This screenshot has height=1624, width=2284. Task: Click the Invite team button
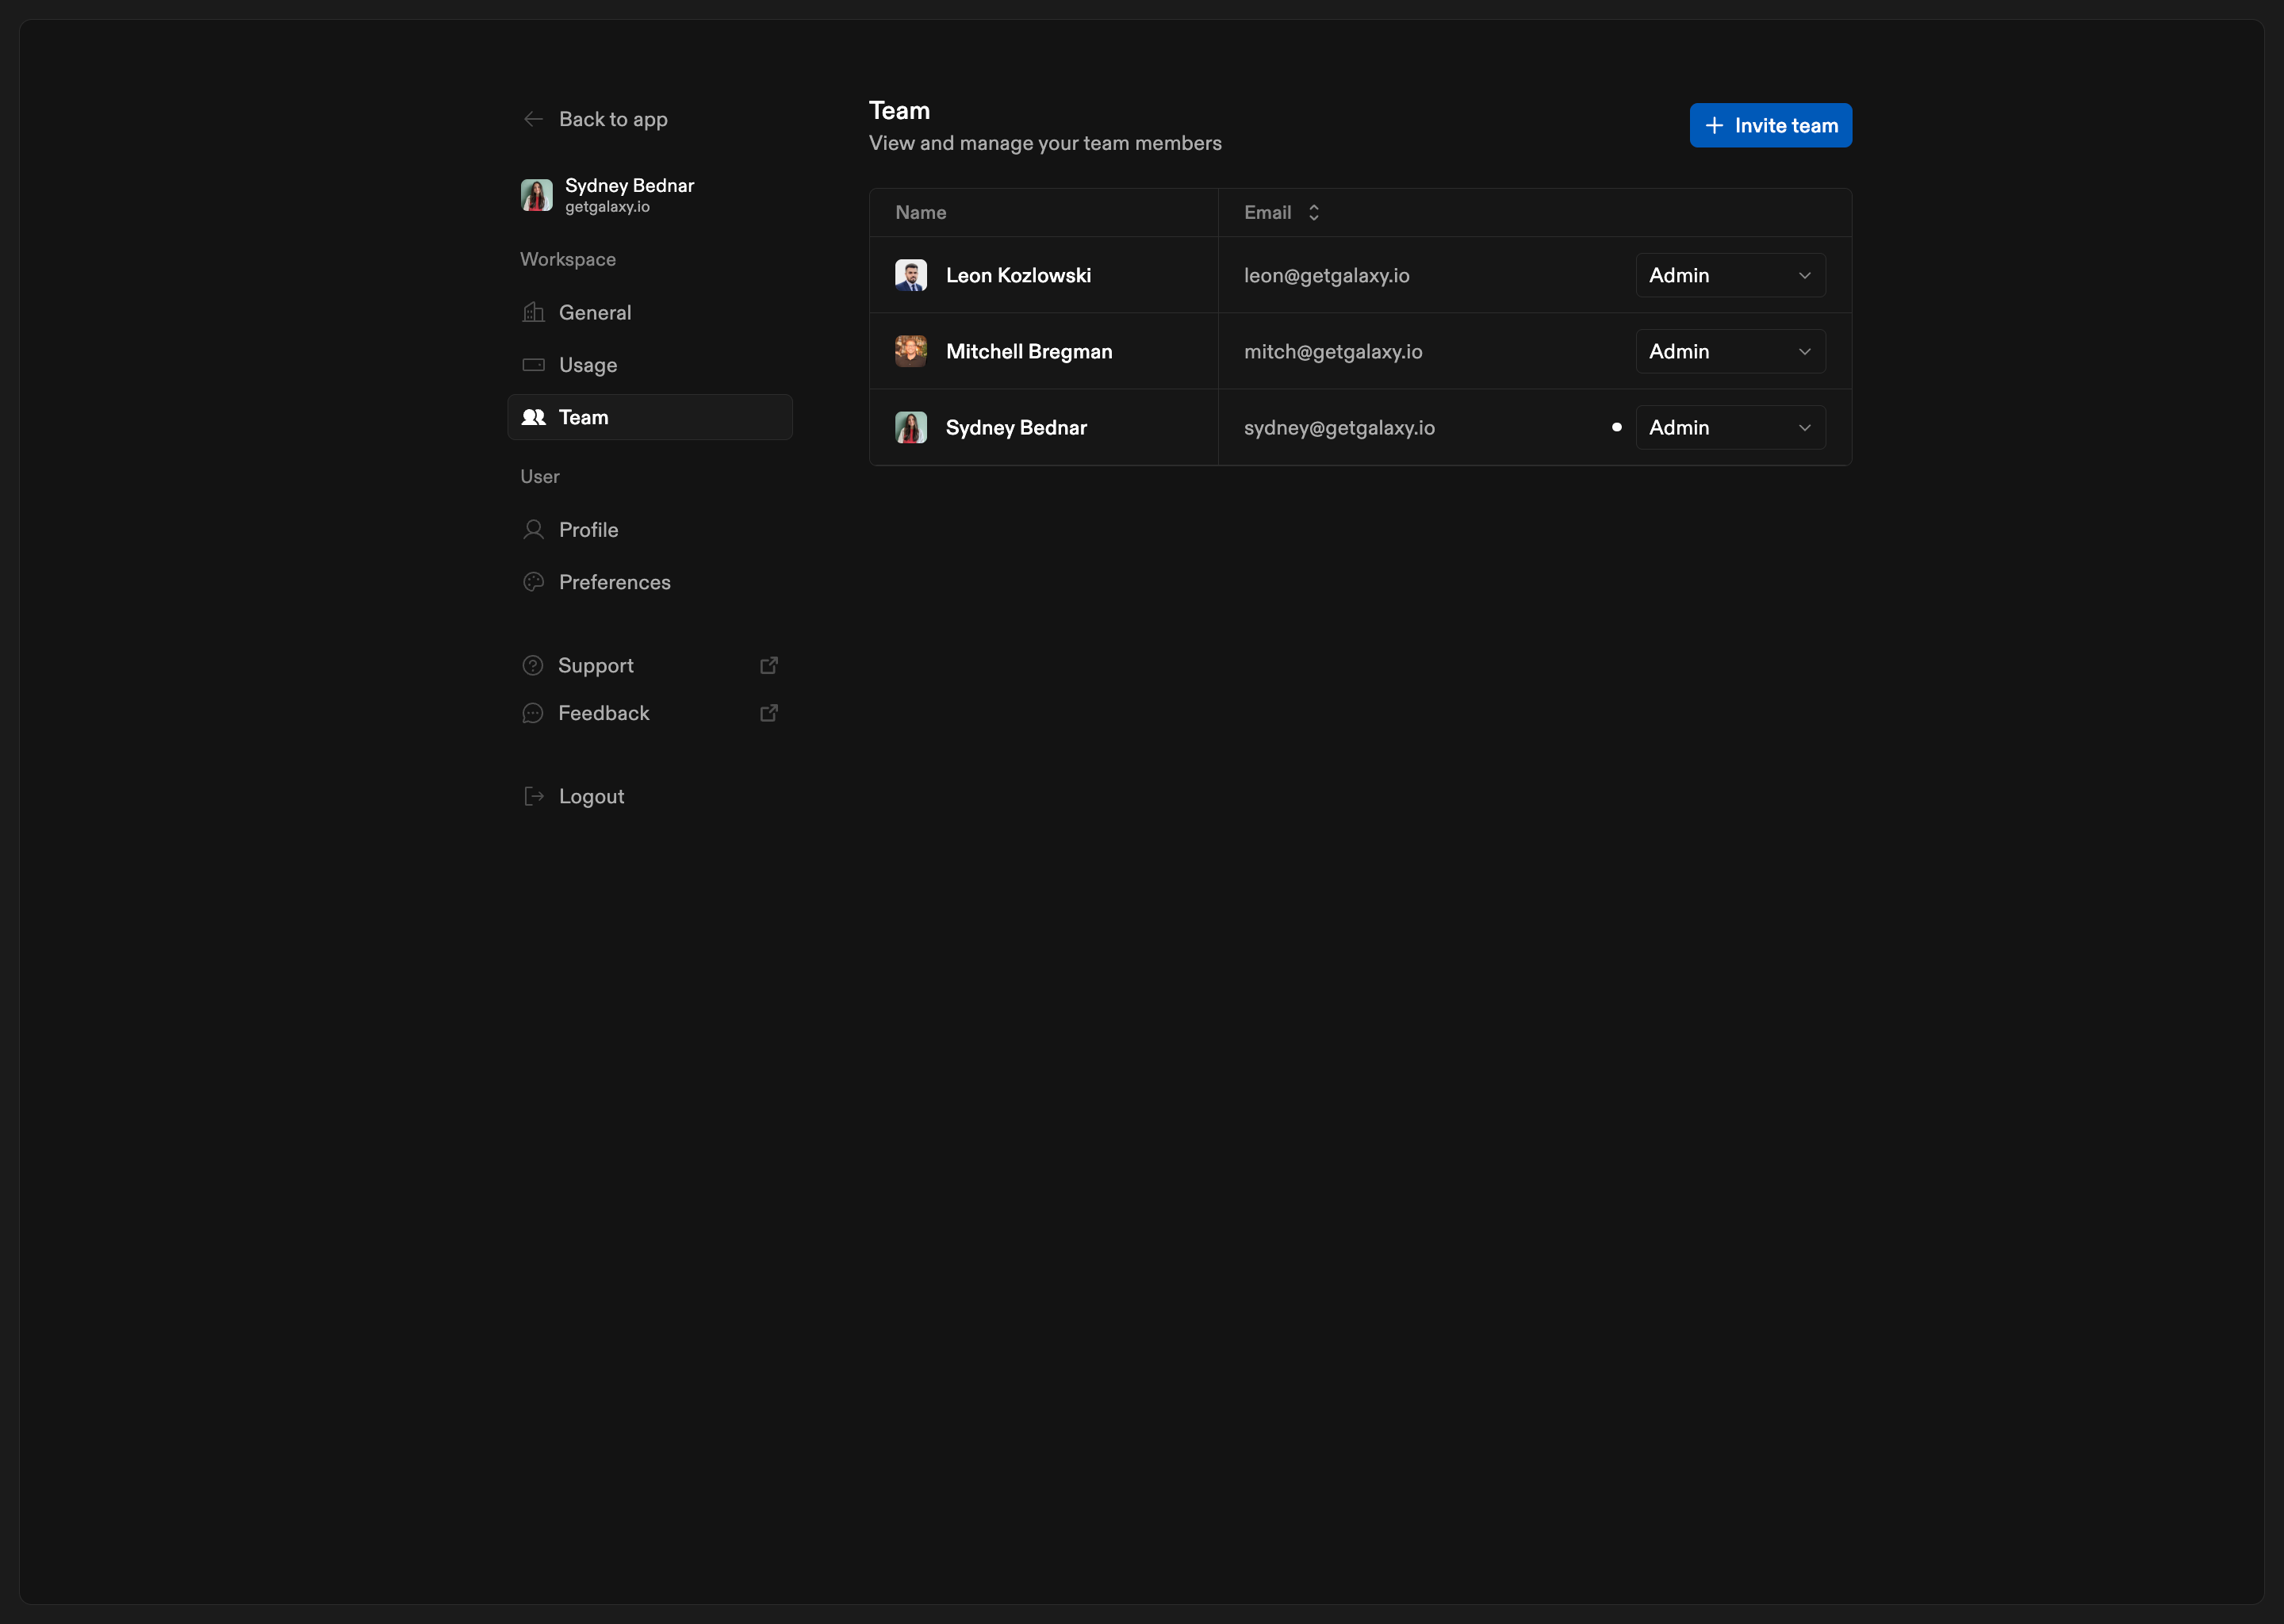tap(1770, 126)
